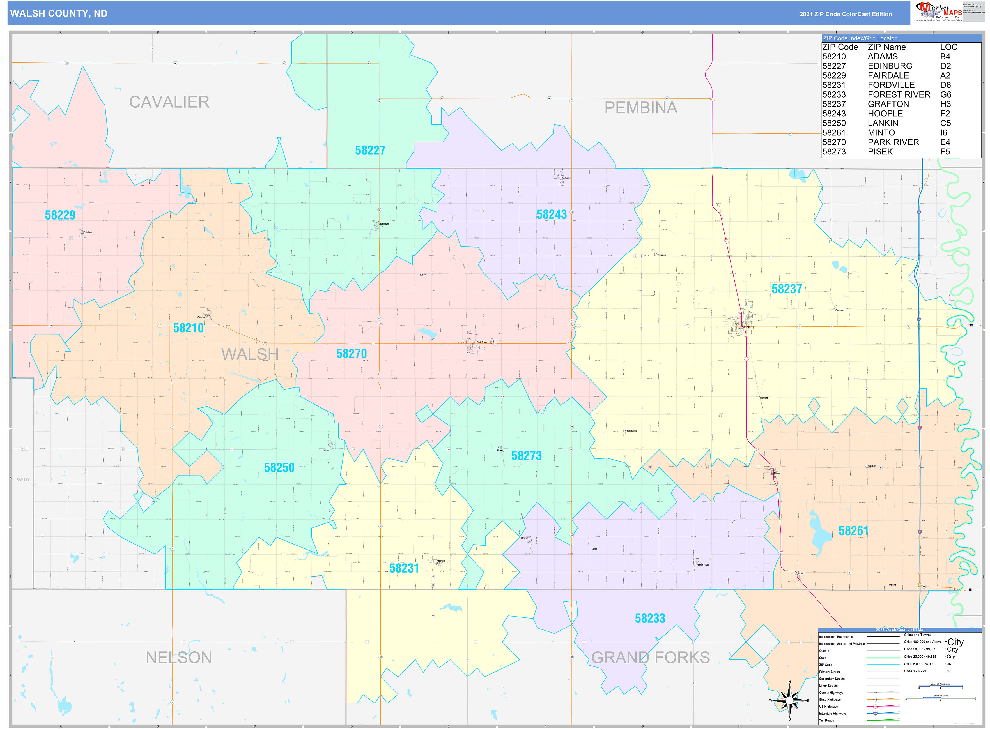Image resolution: width=990 pixels, height=729 pixels.
Task: Click the Kerry place label
Action: [423, 274]
